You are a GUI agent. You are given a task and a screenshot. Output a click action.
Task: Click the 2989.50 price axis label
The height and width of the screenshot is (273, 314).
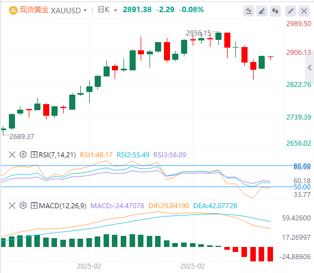coord(298,24)
